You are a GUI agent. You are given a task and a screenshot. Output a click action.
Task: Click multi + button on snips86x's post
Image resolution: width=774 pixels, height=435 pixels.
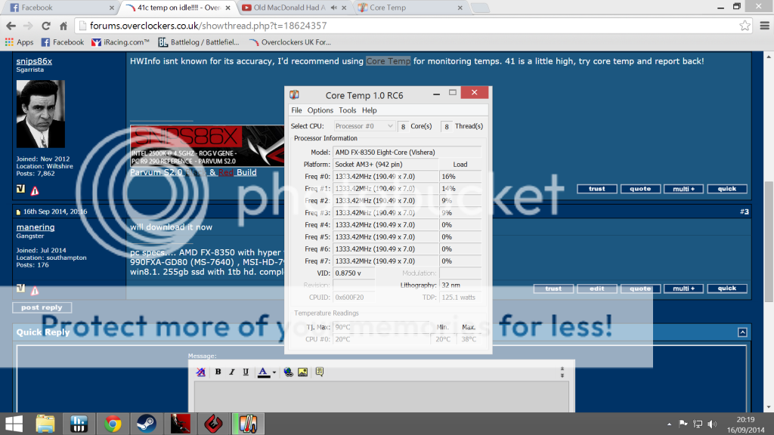[x=683, y=189]
